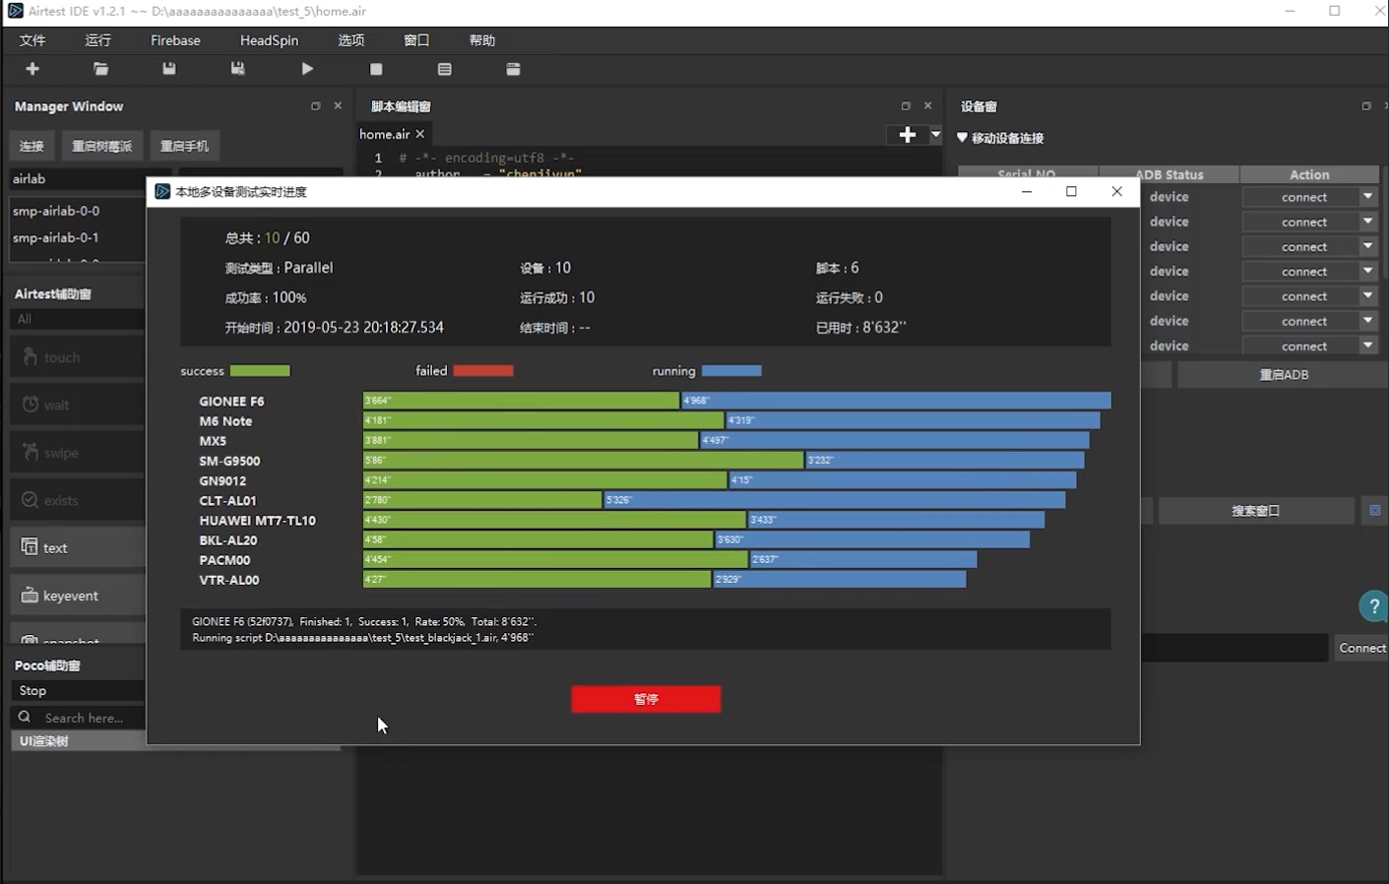This screenshot has width=1390, height=884.
Task: Open the connect dropdown arrow in the first device row
Action: click(1368, 197)
